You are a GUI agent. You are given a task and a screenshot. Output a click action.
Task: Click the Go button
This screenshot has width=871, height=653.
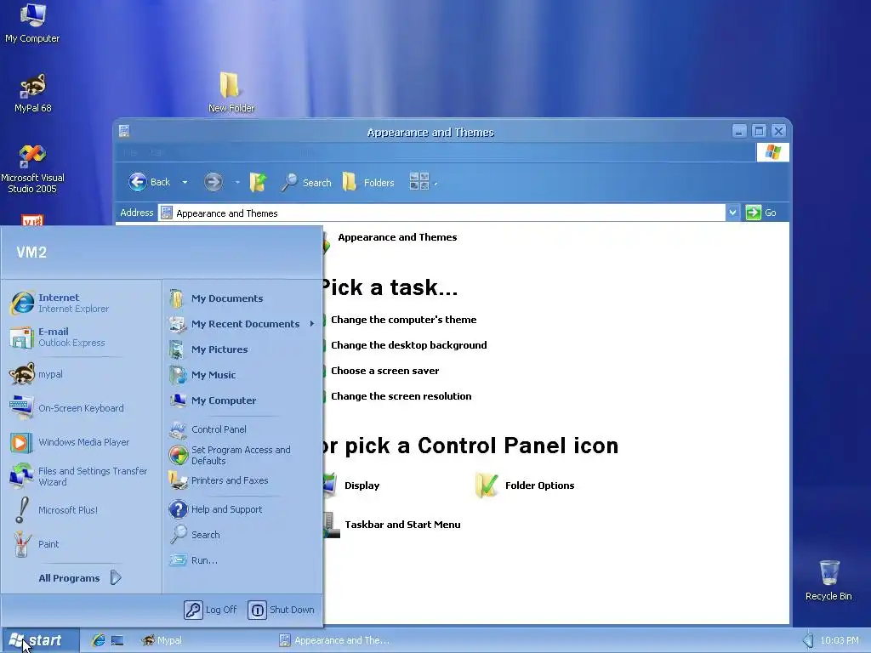point(761,213)
